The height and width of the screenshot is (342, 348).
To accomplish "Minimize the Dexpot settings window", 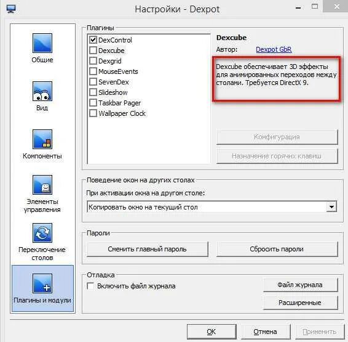I will click(298, 7).
